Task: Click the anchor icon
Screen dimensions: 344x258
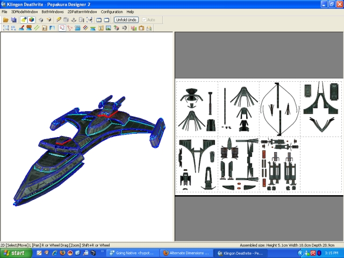Action: (74, 20)
